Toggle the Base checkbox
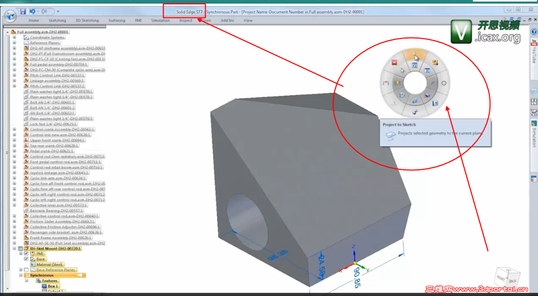The width and height of the screenshot is (538, 296). 26,259
